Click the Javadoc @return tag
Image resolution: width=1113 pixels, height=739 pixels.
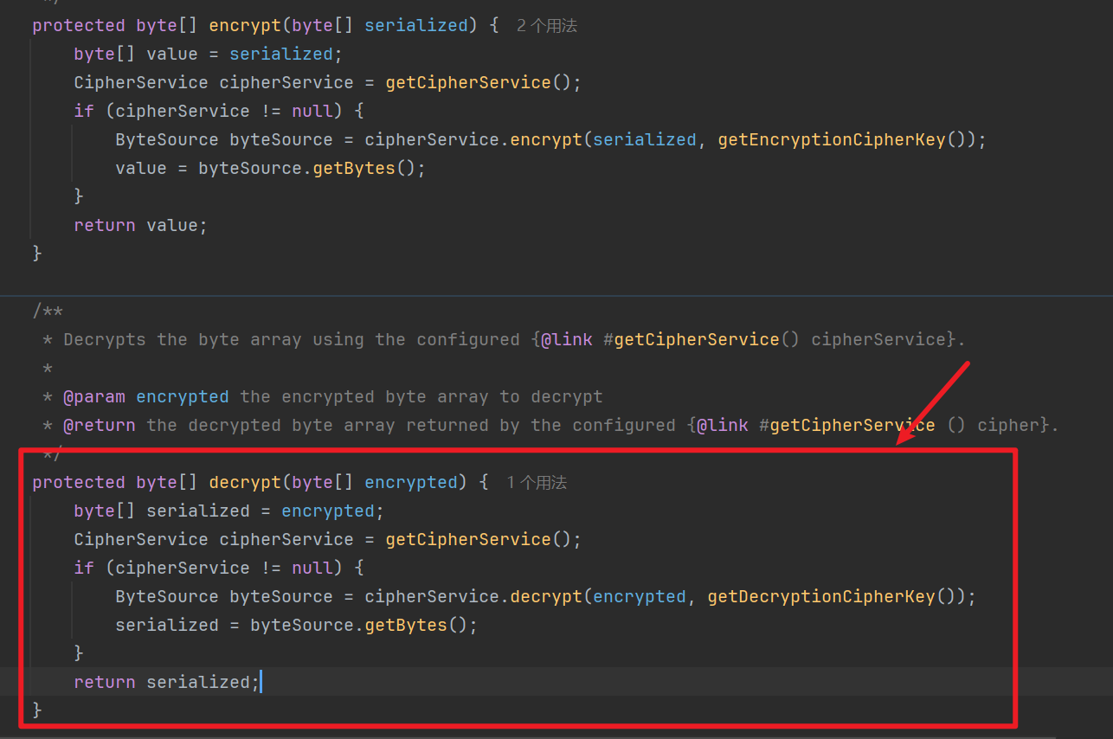[100, 426]
